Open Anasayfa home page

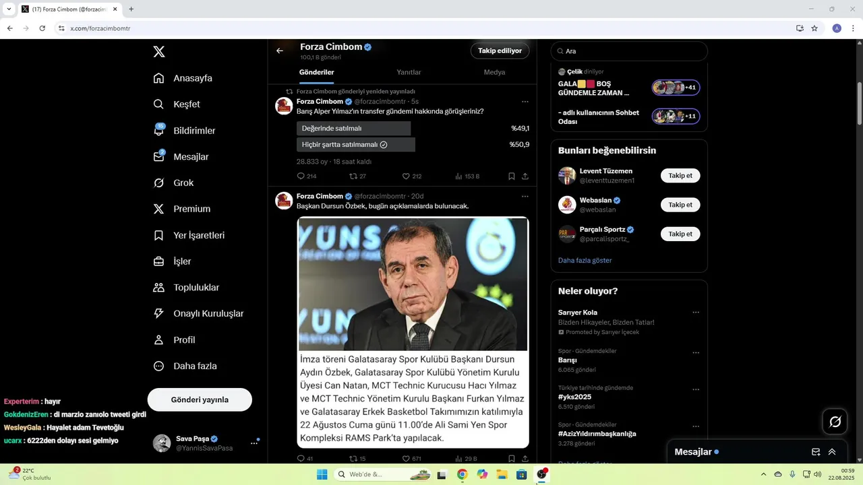click(183, 78)
